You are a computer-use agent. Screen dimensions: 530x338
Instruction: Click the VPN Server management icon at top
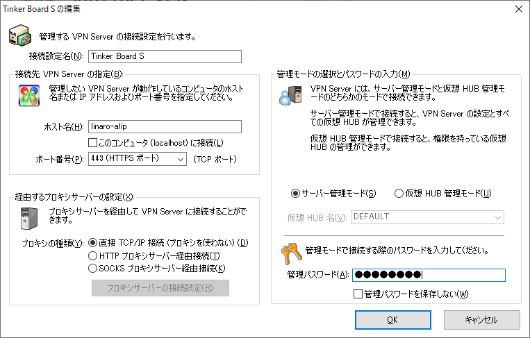20,35
